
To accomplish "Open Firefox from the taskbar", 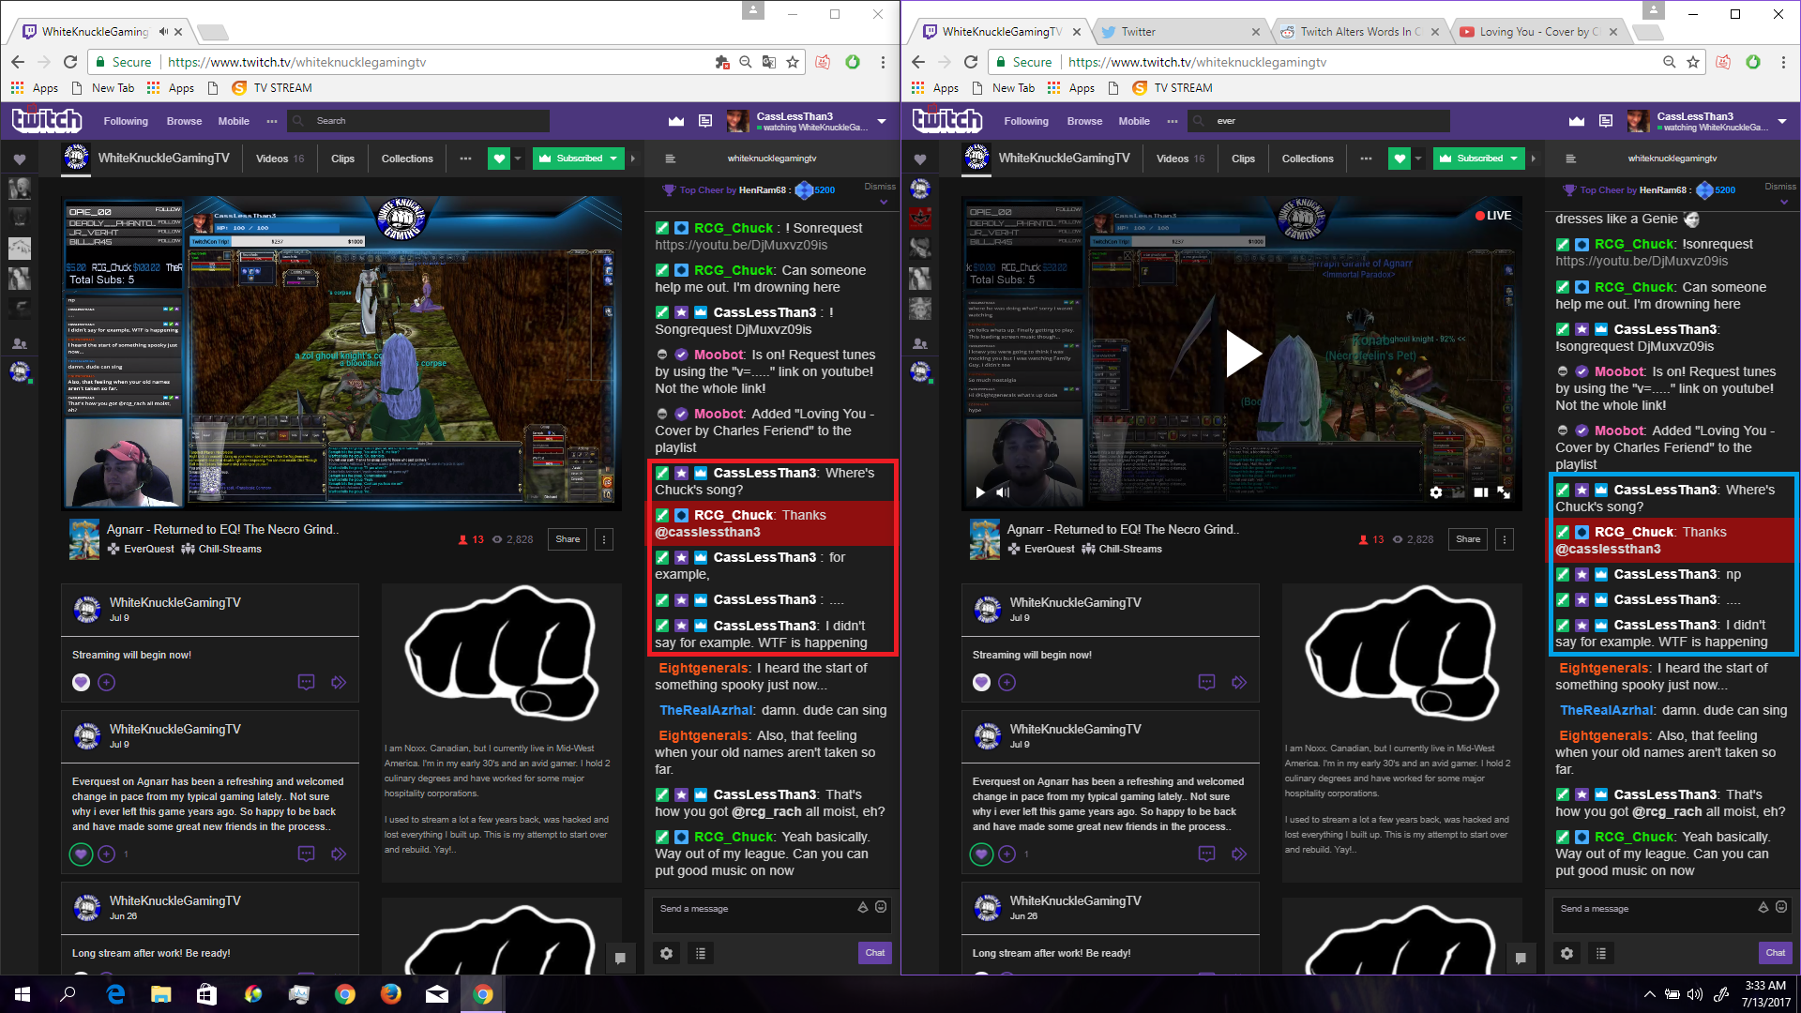I will click(x=391, y=994).
